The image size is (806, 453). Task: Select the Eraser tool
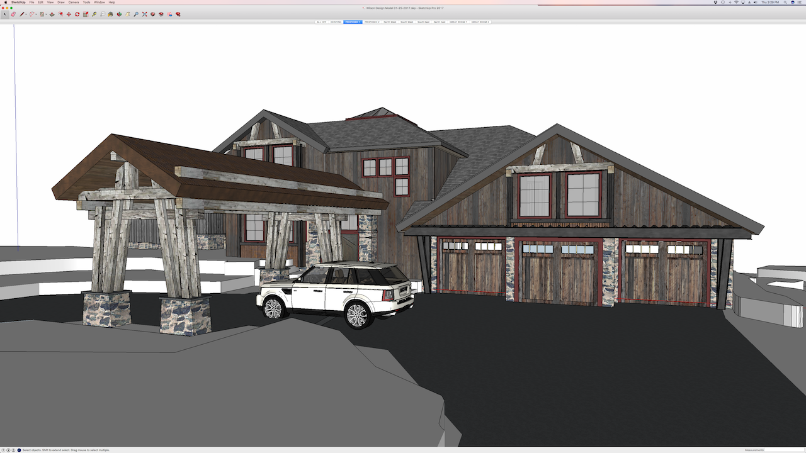point(13,14)
